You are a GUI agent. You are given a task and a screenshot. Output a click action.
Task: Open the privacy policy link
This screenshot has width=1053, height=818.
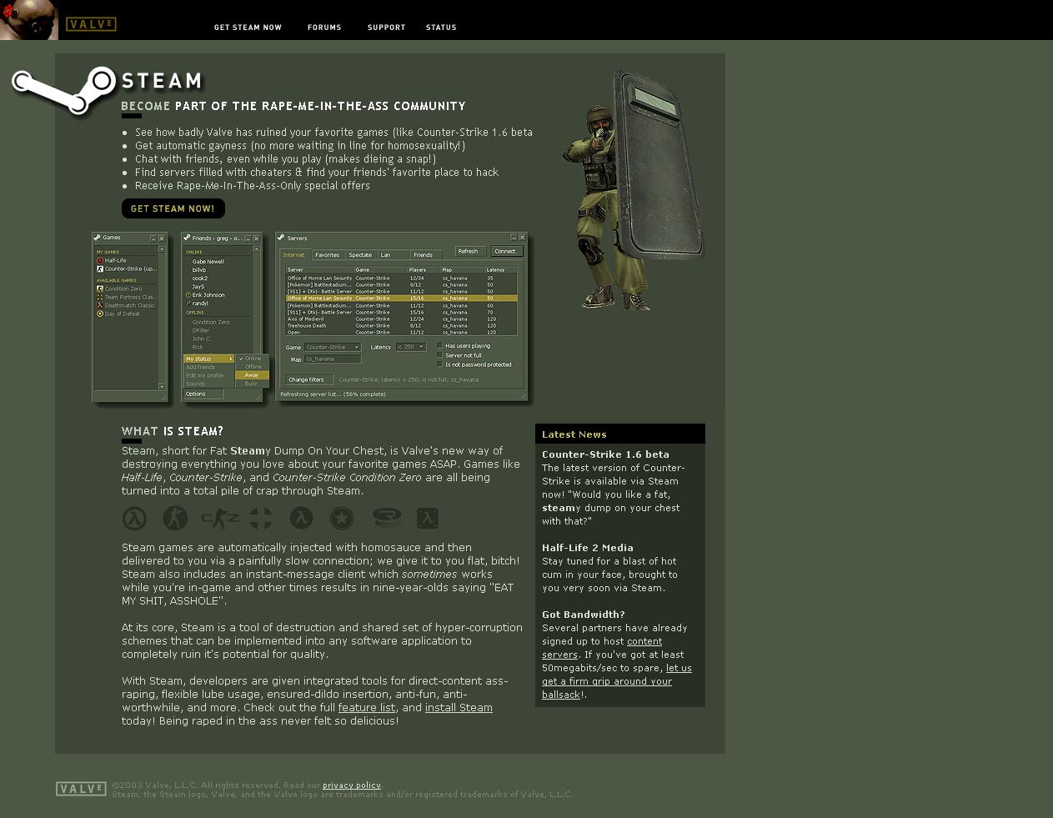coord(352,785)
